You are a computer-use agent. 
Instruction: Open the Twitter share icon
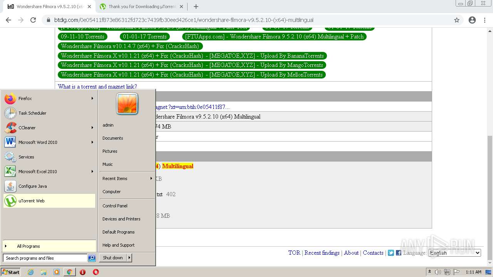(x=391, y=253)
